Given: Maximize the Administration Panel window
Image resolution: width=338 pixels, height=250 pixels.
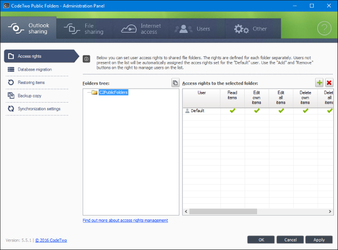Looking at the screenshot, I should 312,6.
